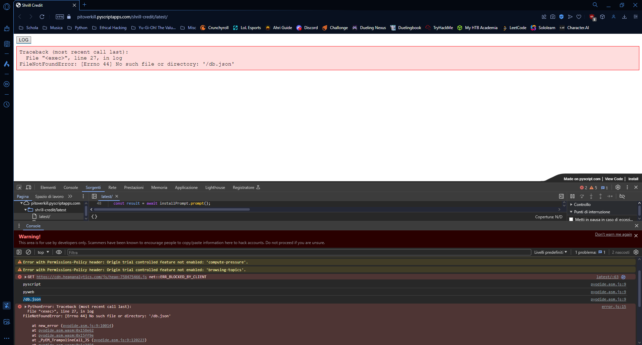
Task: Deactivate breakpoints using the crossed-out icon
Action: coord(622,197)
